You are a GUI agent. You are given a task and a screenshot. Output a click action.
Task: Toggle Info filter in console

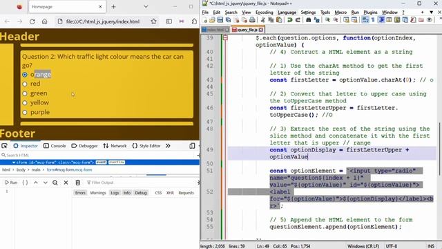click(x=127, y=193)
